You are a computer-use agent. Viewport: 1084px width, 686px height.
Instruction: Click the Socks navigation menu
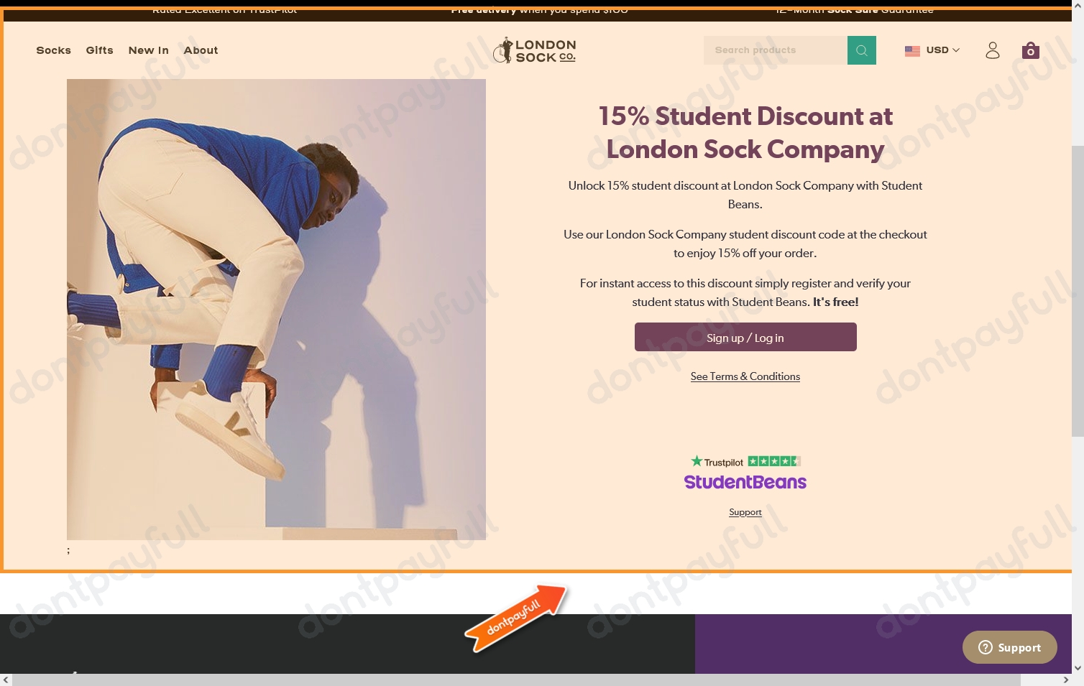(x=53, y=50)
